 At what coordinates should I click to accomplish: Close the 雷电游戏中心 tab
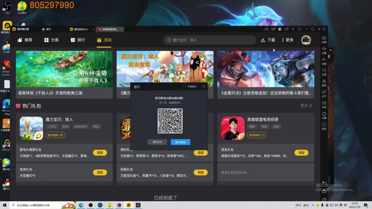click(x=93, y=29)
